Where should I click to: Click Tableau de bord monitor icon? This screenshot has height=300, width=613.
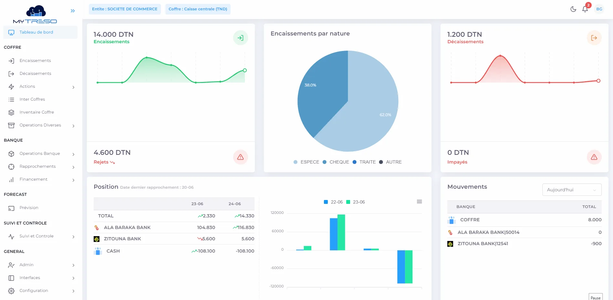(x=11, y=33)
